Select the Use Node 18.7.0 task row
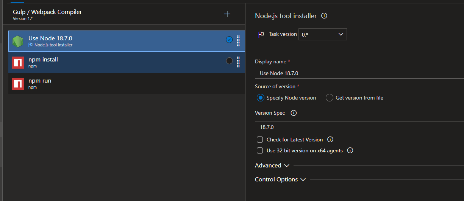Screen dimensions: 464x201 pos(127,41)
